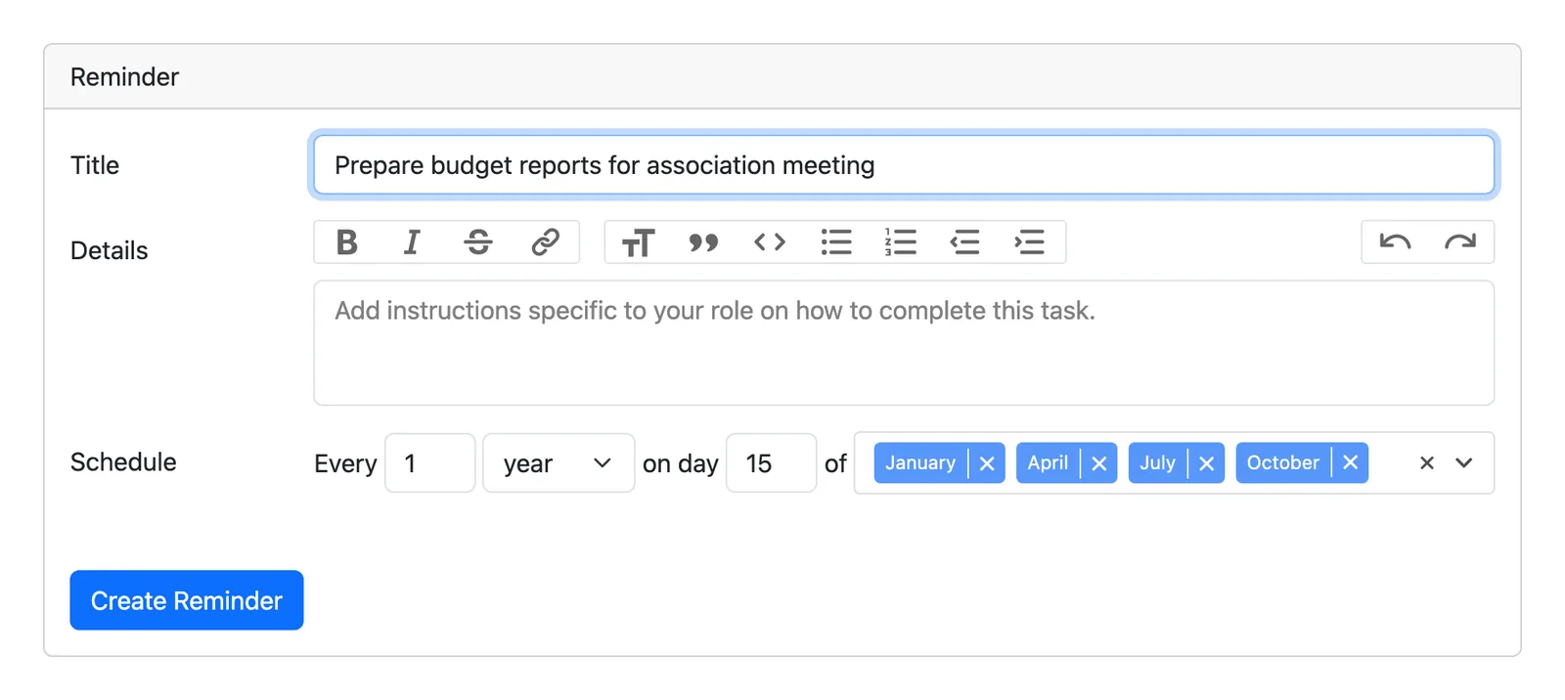Viewport: 1565px width, 700px height.
Task: Redo last edit in Details
Action: click(1460, 241)
